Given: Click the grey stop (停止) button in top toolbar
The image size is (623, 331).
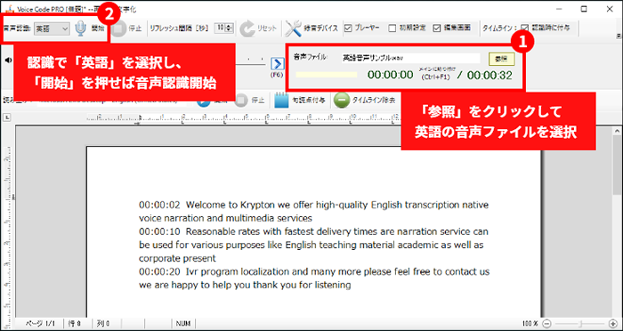Looking at the screenshot, I should [118, 28].
